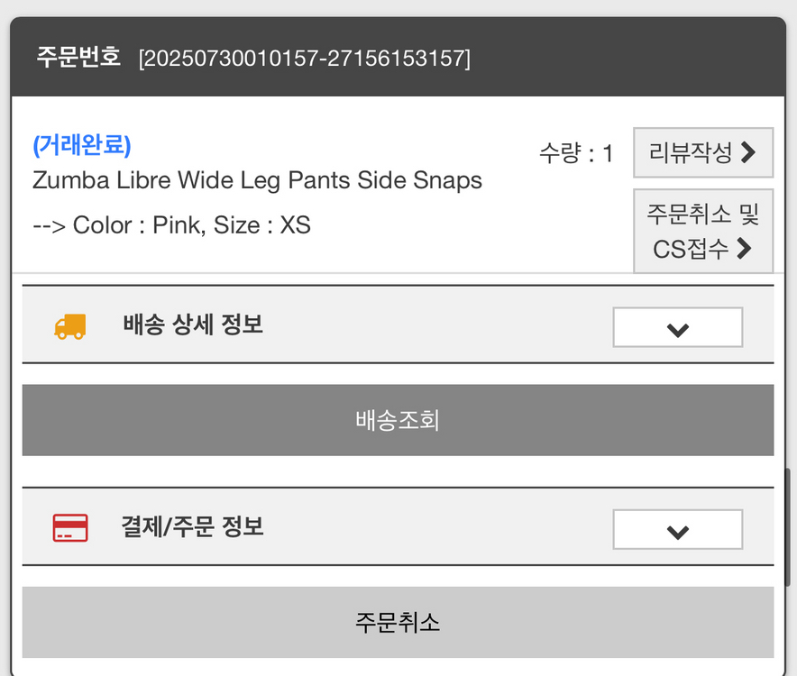Click the Color Pink, Size XS option line
Screen dimensions: 797x676
pyautogui.click(x=171, y=224)
